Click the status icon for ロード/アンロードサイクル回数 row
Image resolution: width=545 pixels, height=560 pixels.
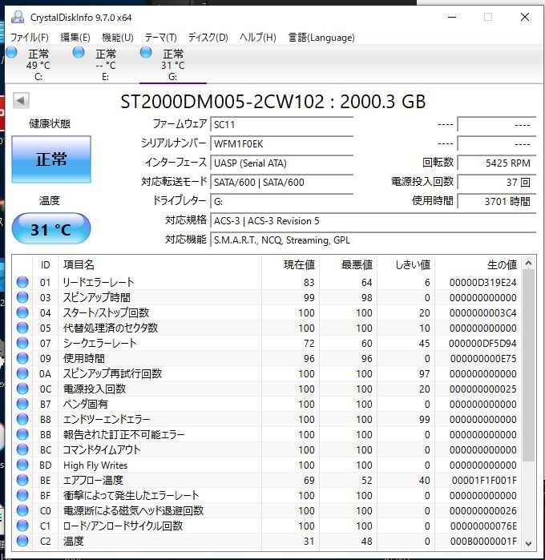(22, 526)
